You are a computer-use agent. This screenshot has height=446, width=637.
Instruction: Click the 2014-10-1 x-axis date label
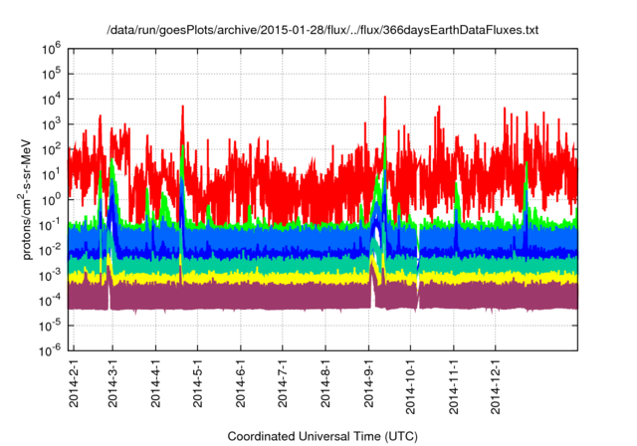click(410, 386)
